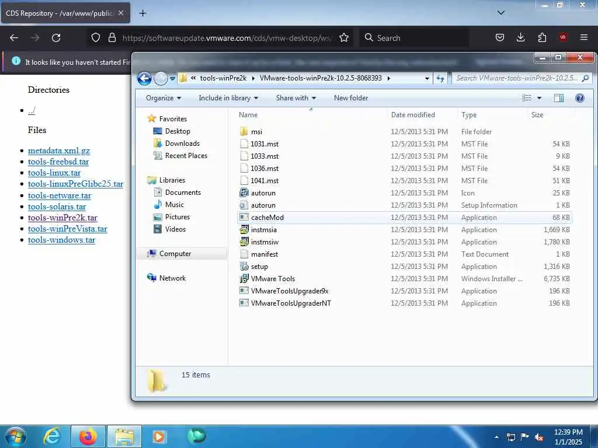Open the tools-windows.tar link
Image resolution: width=598 pixels, height=448 pixels.
point(61,240)
